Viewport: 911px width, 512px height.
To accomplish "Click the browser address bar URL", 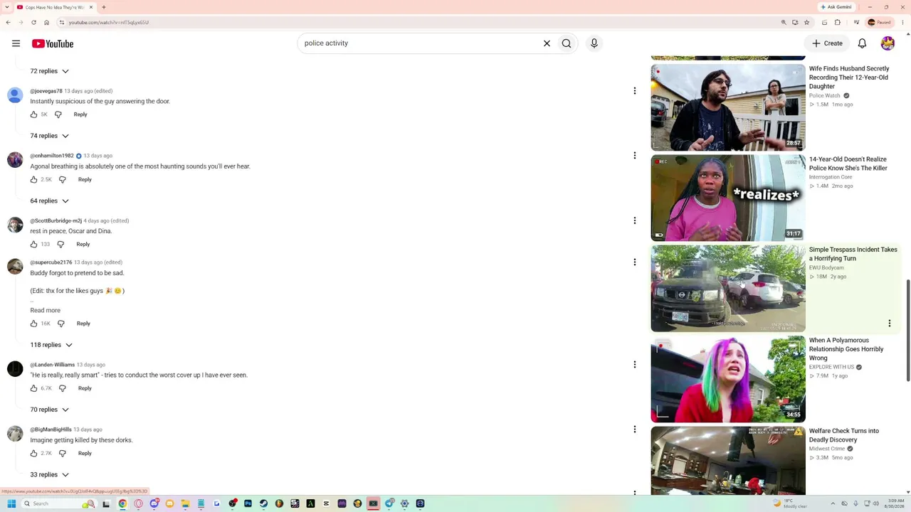I will [x=109, y=22].
